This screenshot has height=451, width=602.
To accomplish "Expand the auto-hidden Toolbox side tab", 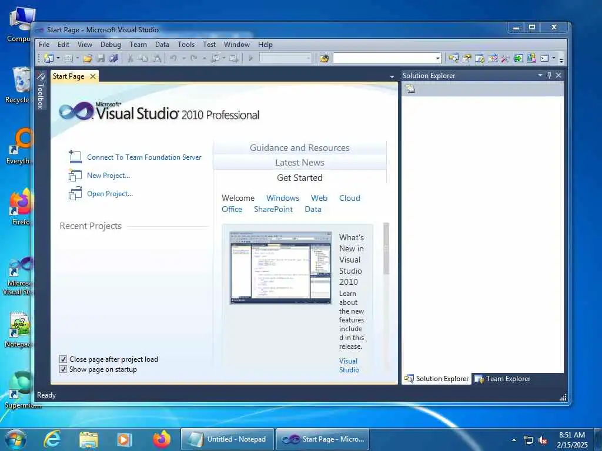I will (41, 91).
